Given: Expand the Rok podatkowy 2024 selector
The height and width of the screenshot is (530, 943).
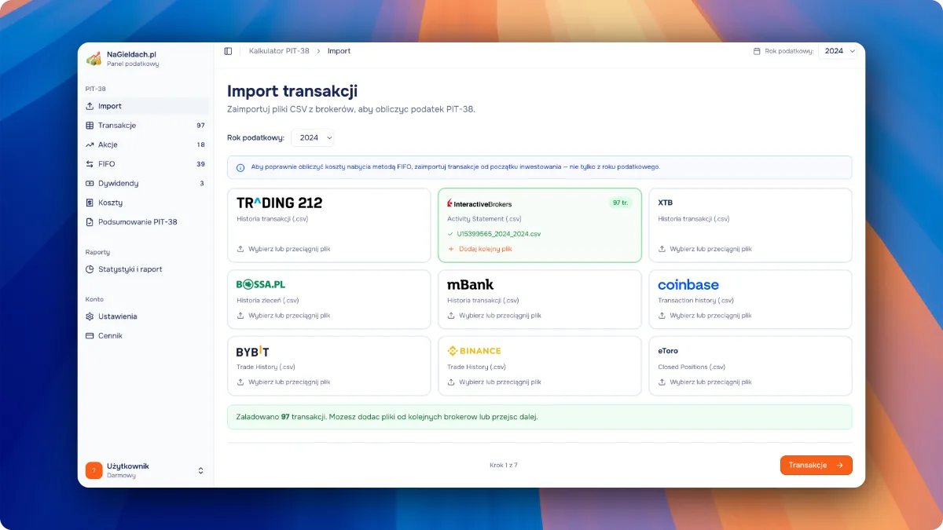Looking at the screenshot, I should click(313, 137).
